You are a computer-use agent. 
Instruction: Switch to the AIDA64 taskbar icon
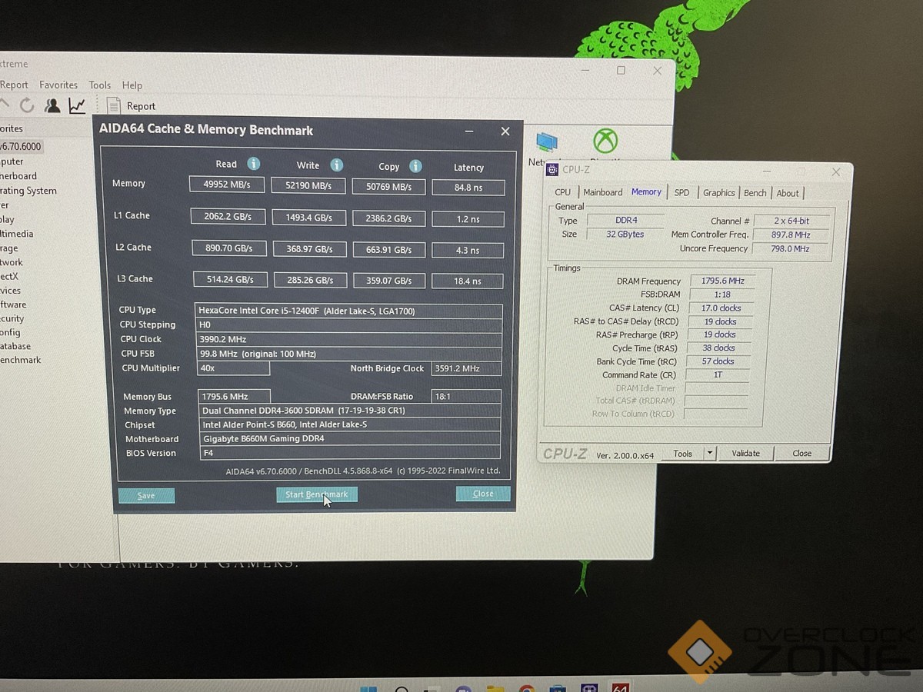pos(620,687)
